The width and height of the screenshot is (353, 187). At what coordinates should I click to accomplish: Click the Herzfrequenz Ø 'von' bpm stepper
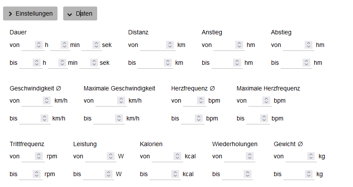click(x=201, y=100)
